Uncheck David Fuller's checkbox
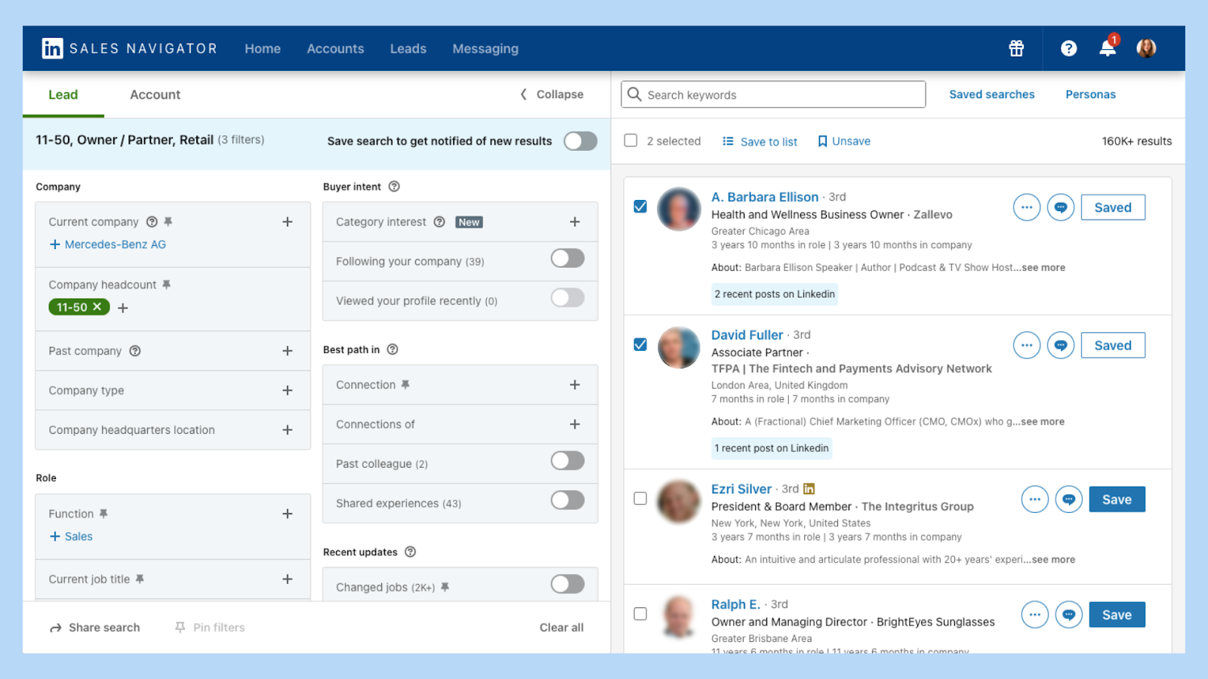 [x=640, y=344]
